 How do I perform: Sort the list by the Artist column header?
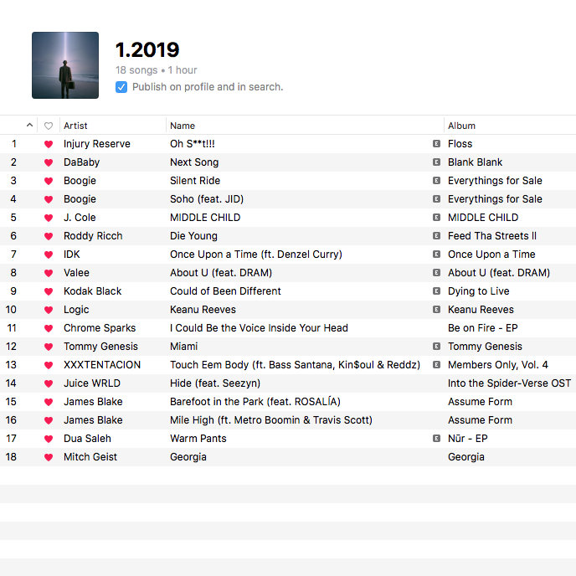[75, 126]
